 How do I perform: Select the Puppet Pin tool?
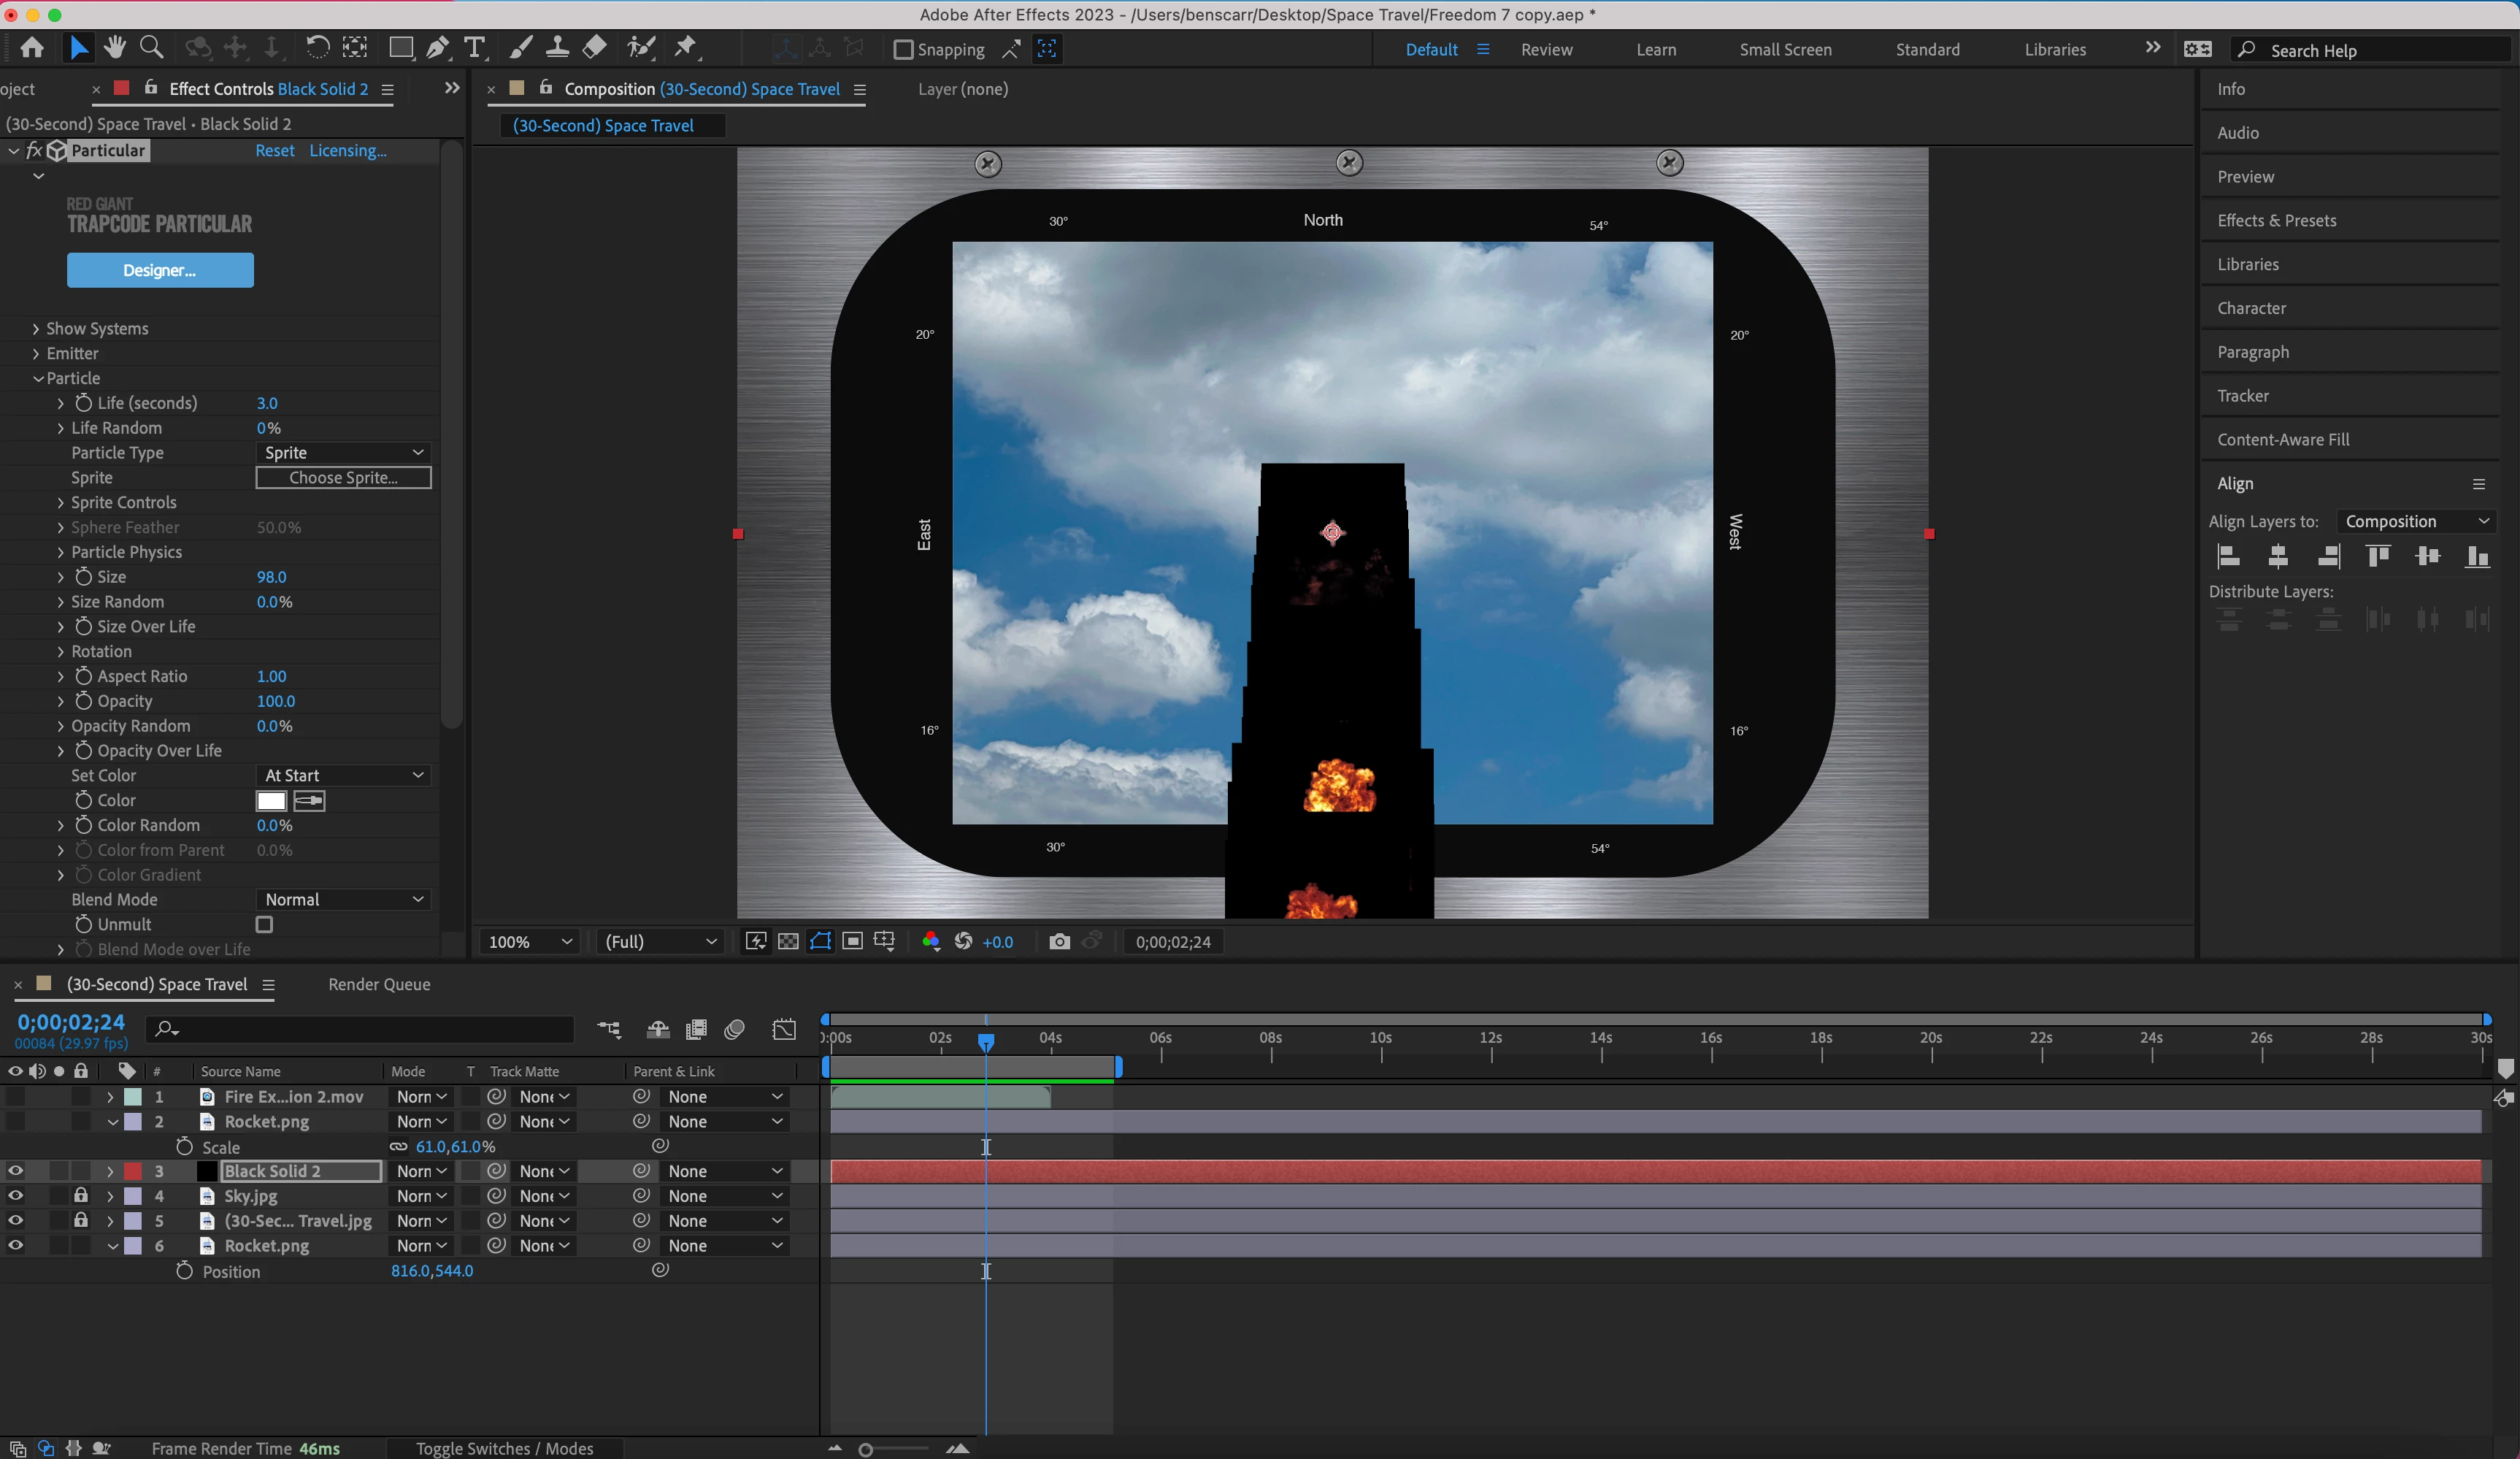coord(686,47)
